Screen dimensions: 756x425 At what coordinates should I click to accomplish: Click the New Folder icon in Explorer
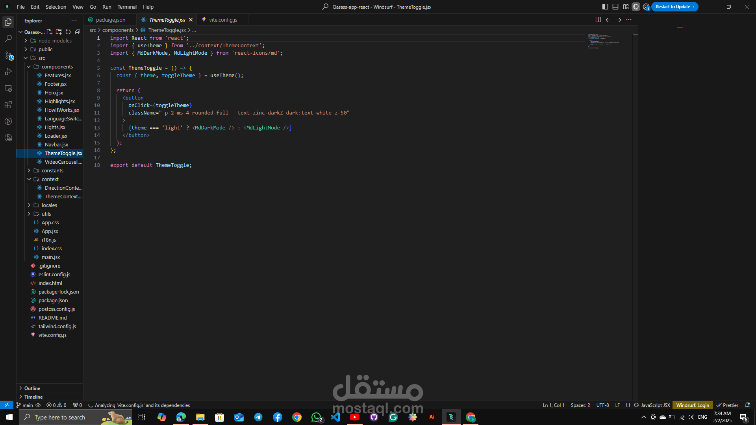(59, 32)
